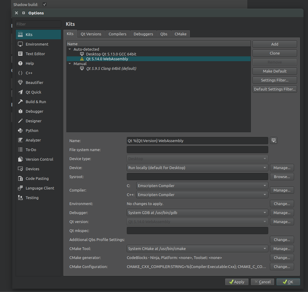Click the File system name input field
308x292 pixels.
click(197, 150)
